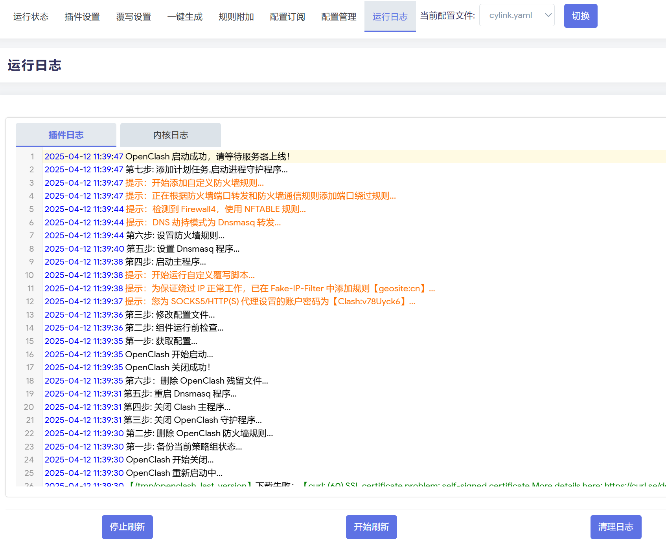Click log line about 添加端口绕过规则

[x=220, y=196]
